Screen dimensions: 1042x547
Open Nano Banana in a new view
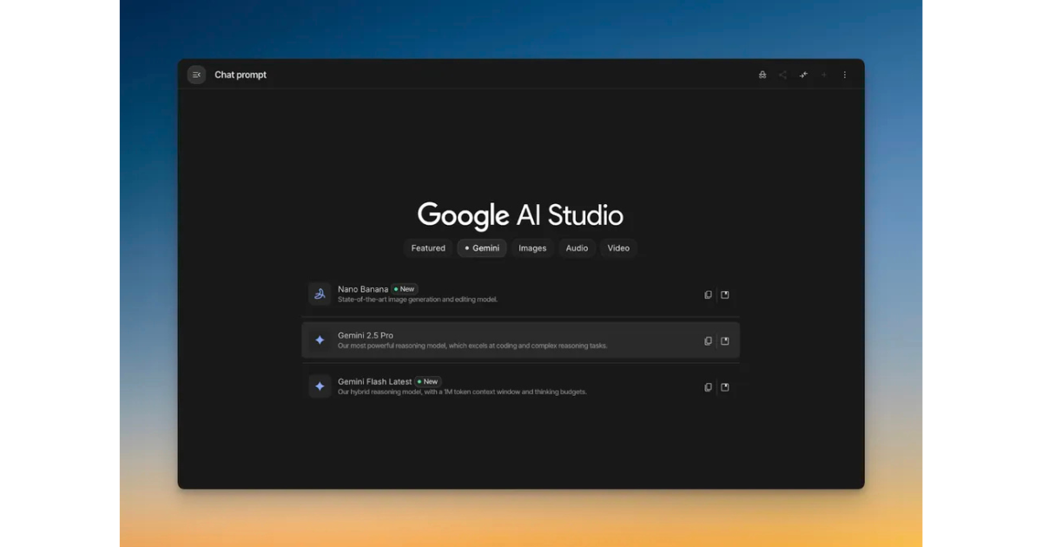pos(725,294)
